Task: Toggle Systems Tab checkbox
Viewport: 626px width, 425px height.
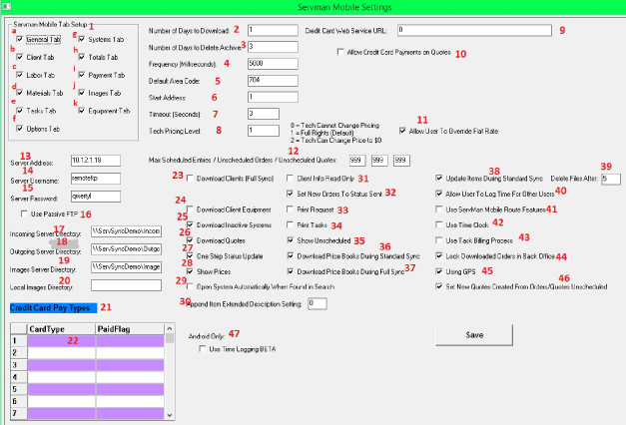Action: pyautogui.click(x=82, y=39)
